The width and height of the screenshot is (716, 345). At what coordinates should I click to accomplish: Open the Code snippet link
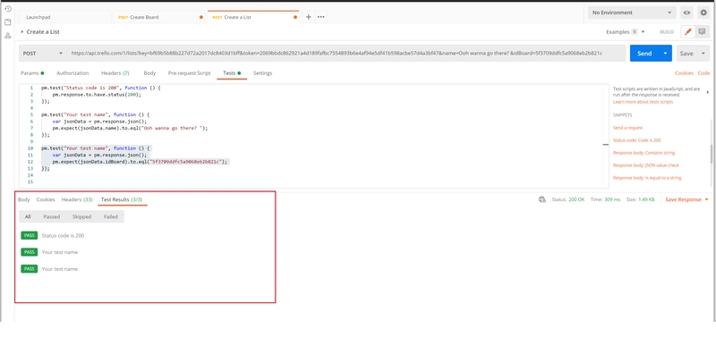(703, 73)
